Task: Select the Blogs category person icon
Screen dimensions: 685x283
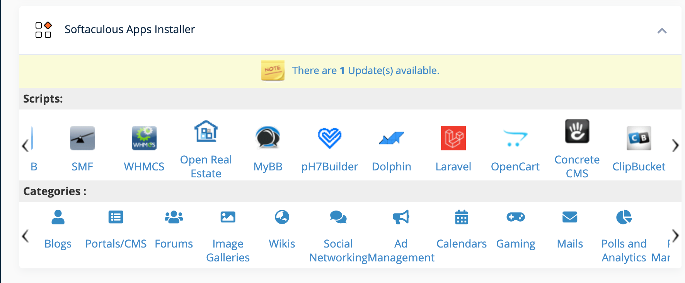Action: 58,218
